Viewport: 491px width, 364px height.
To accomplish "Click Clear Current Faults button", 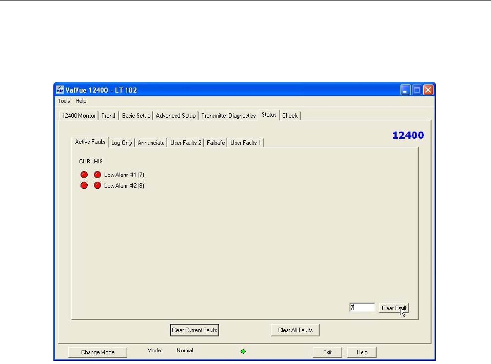I will click(194, 330).
